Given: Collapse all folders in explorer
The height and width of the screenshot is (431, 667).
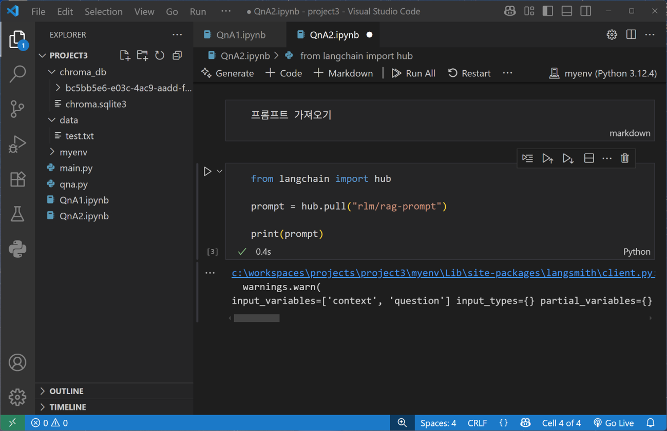Looking at the screenshot, I should pos(177,55).
